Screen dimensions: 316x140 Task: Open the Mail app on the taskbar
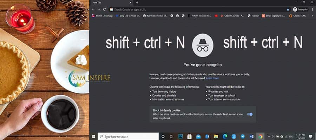point(198,136)
